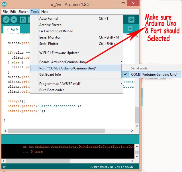The width and height of the screenshot is (182, 172).
Task: Select Fix Encoding & Reload
Action: (77, 31)
